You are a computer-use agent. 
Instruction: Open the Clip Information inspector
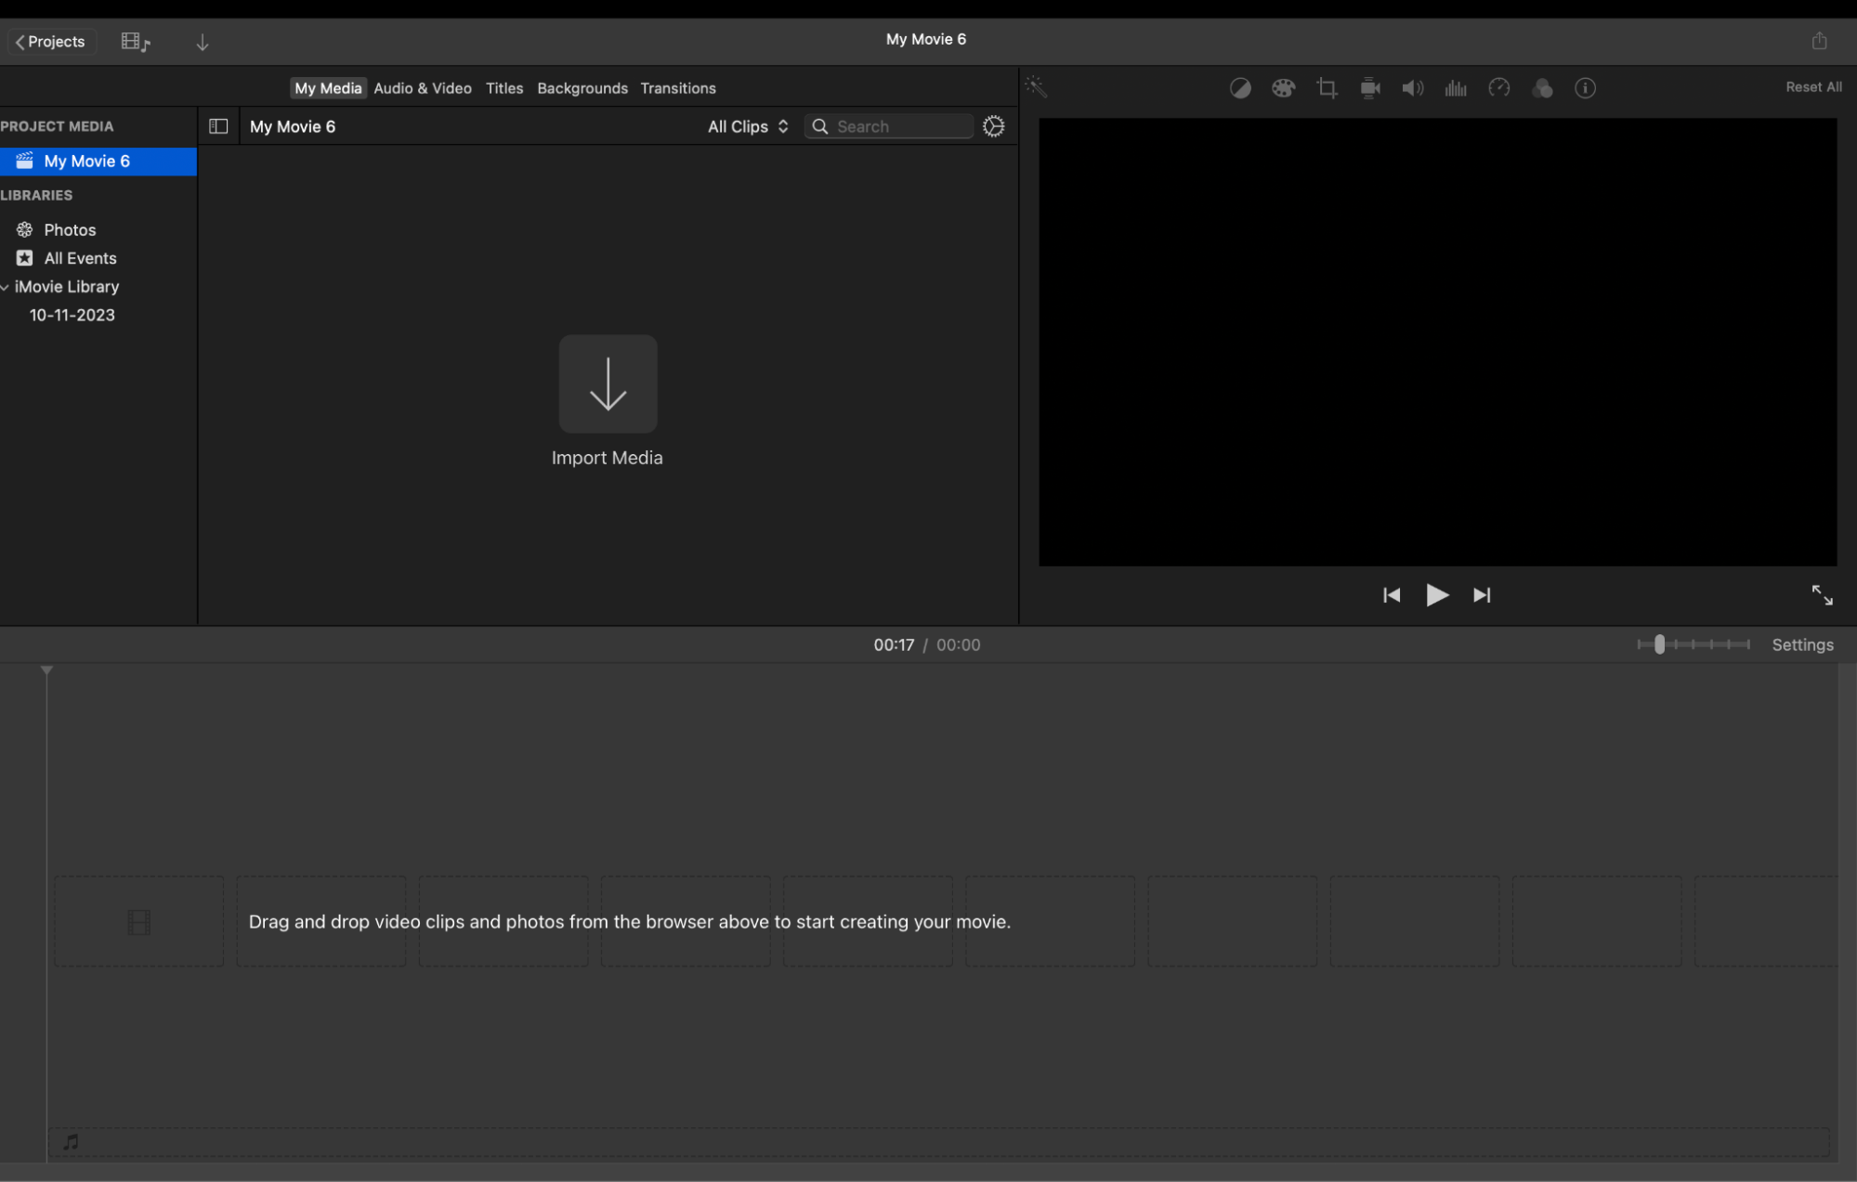pyautogui.click(x=1586, y=87)
